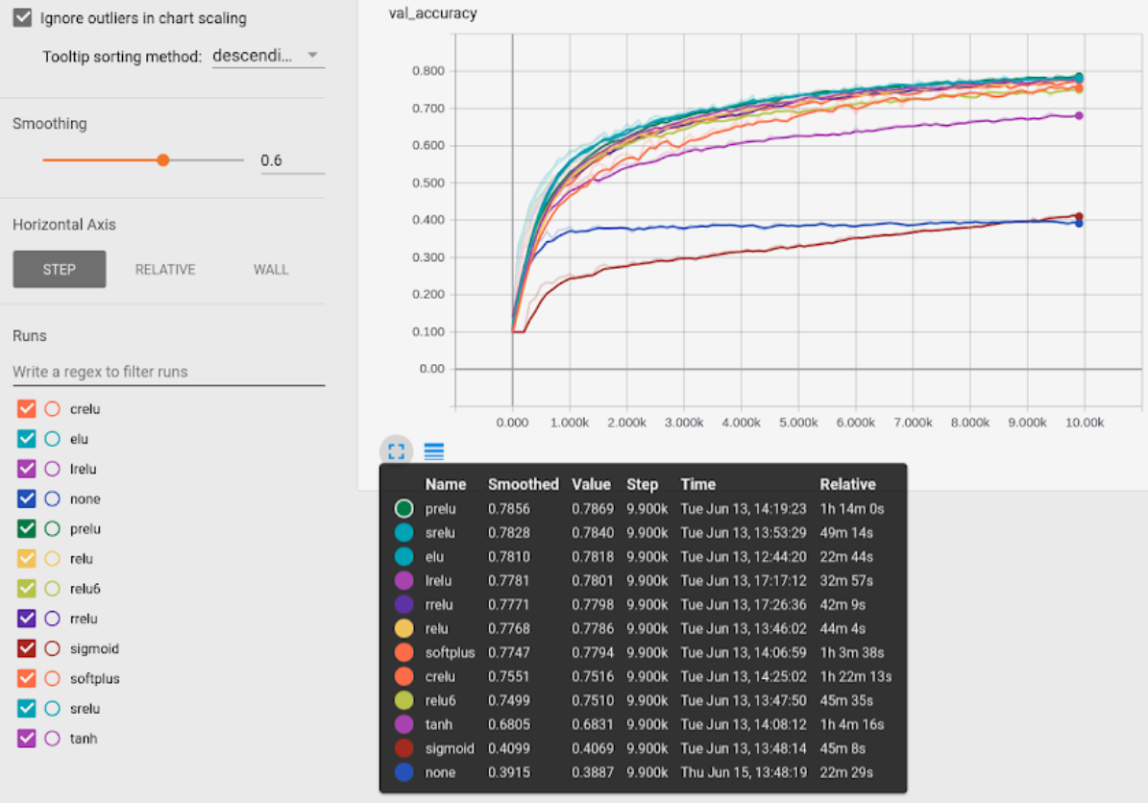Uncheck the tanh run checkbox
The image size is (1148, 803).
point(26,739)
